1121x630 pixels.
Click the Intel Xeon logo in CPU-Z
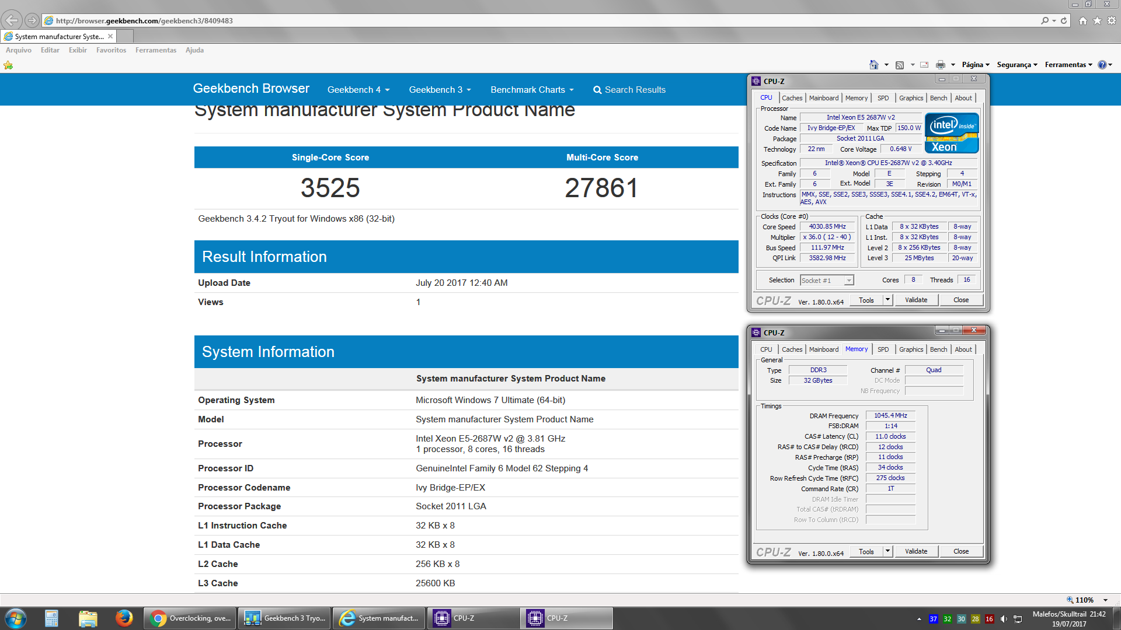952,134
